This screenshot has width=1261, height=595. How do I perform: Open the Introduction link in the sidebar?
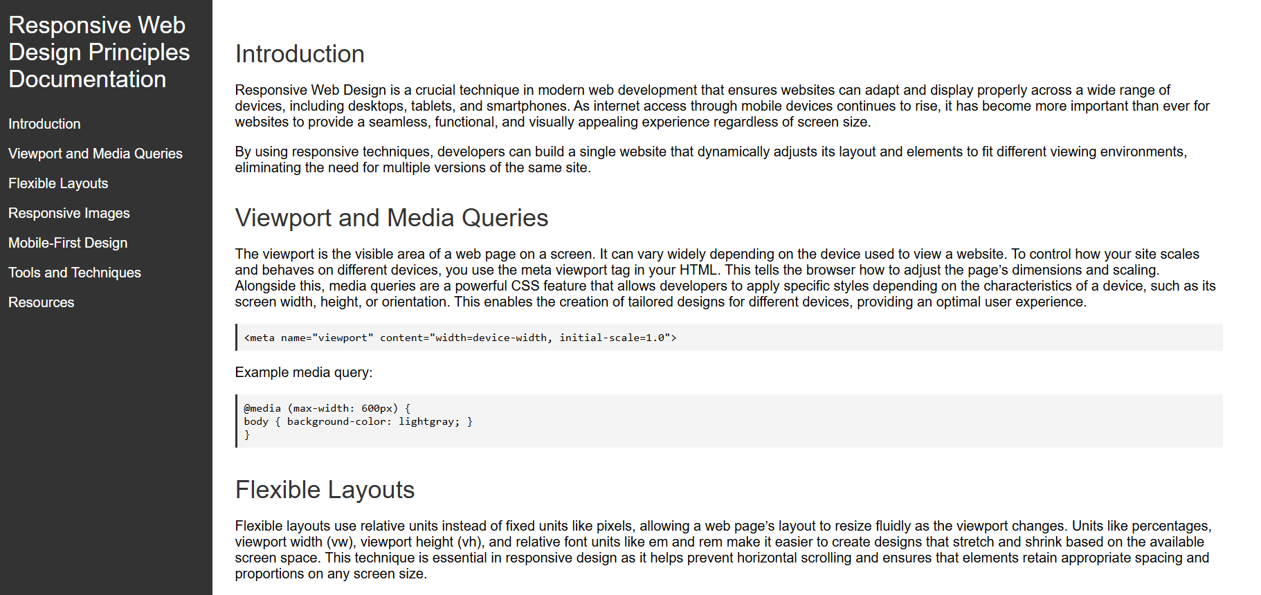pyautogui.click(x=44, y=124)
